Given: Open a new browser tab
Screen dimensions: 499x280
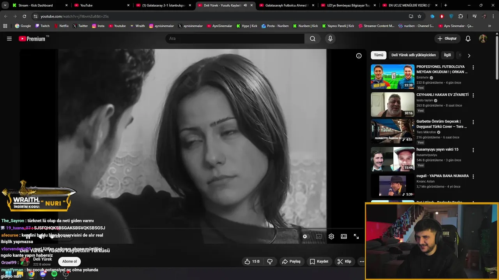Looking at the screenshot, I should pyautogui.click(x=446, y=5).
